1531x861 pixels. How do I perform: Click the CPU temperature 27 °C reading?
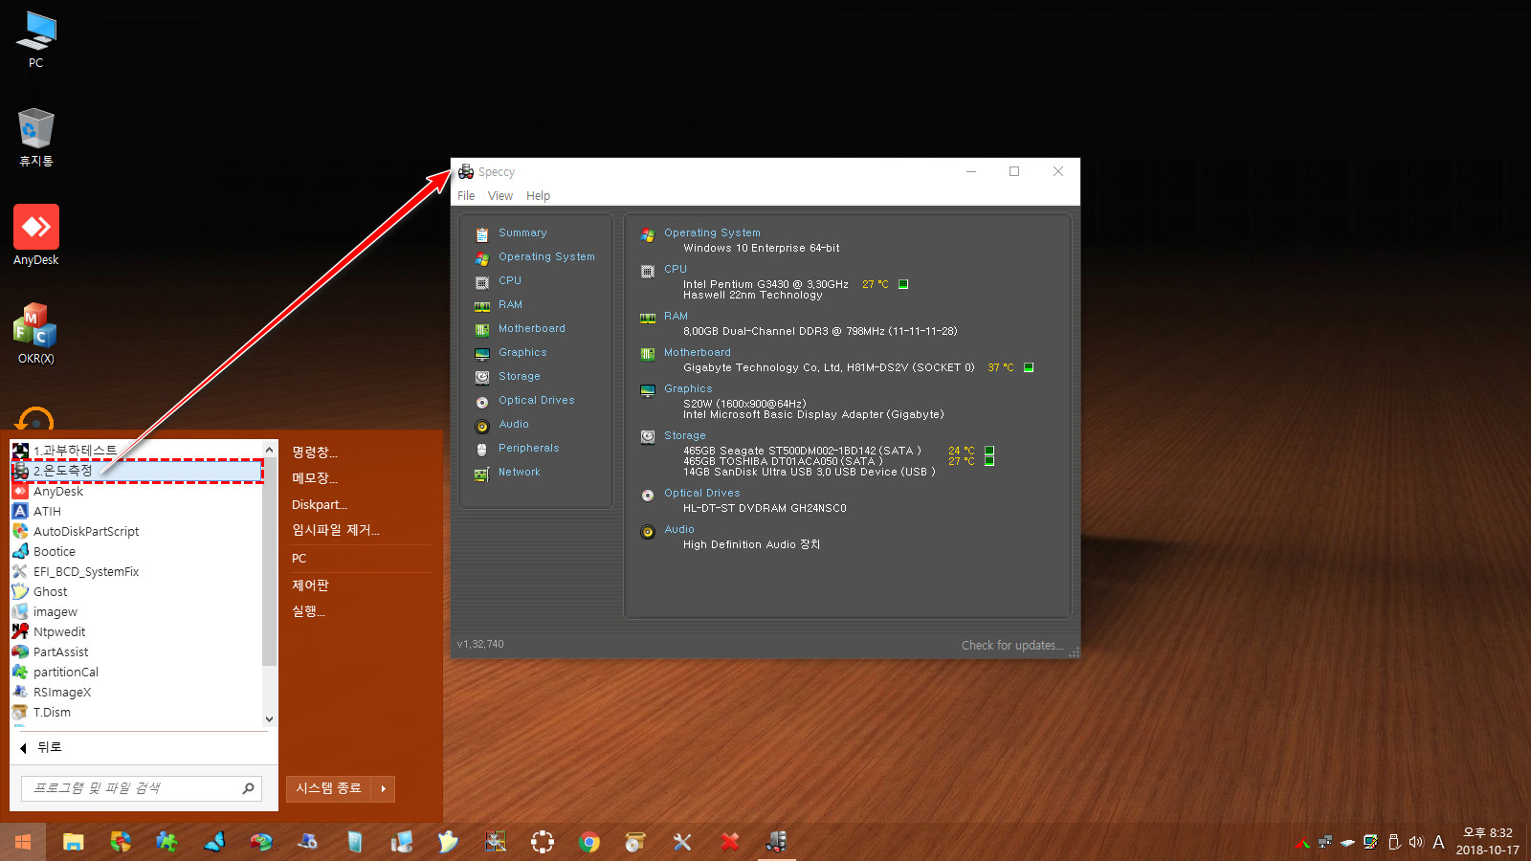[x=876, y=284]
